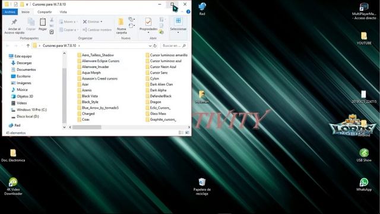This screenshot has height=214, width=380.
Task: Open the Archivo menu tab
Action: [10, 12]
